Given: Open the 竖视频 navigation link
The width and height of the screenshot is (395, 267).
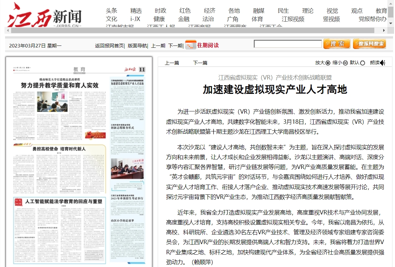Looking at the screenshot, I should point(331,19).
